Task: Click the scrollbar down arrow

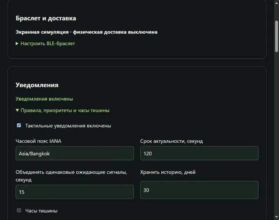Action: pos(276,217)
